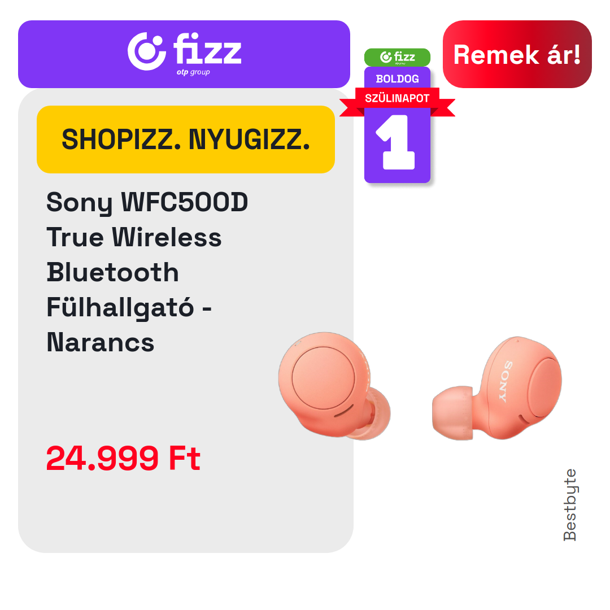Viewport: 610px width, 610px height.
Task: Click the silicone ear tip of right earbud
Action: tap(453, 413)
